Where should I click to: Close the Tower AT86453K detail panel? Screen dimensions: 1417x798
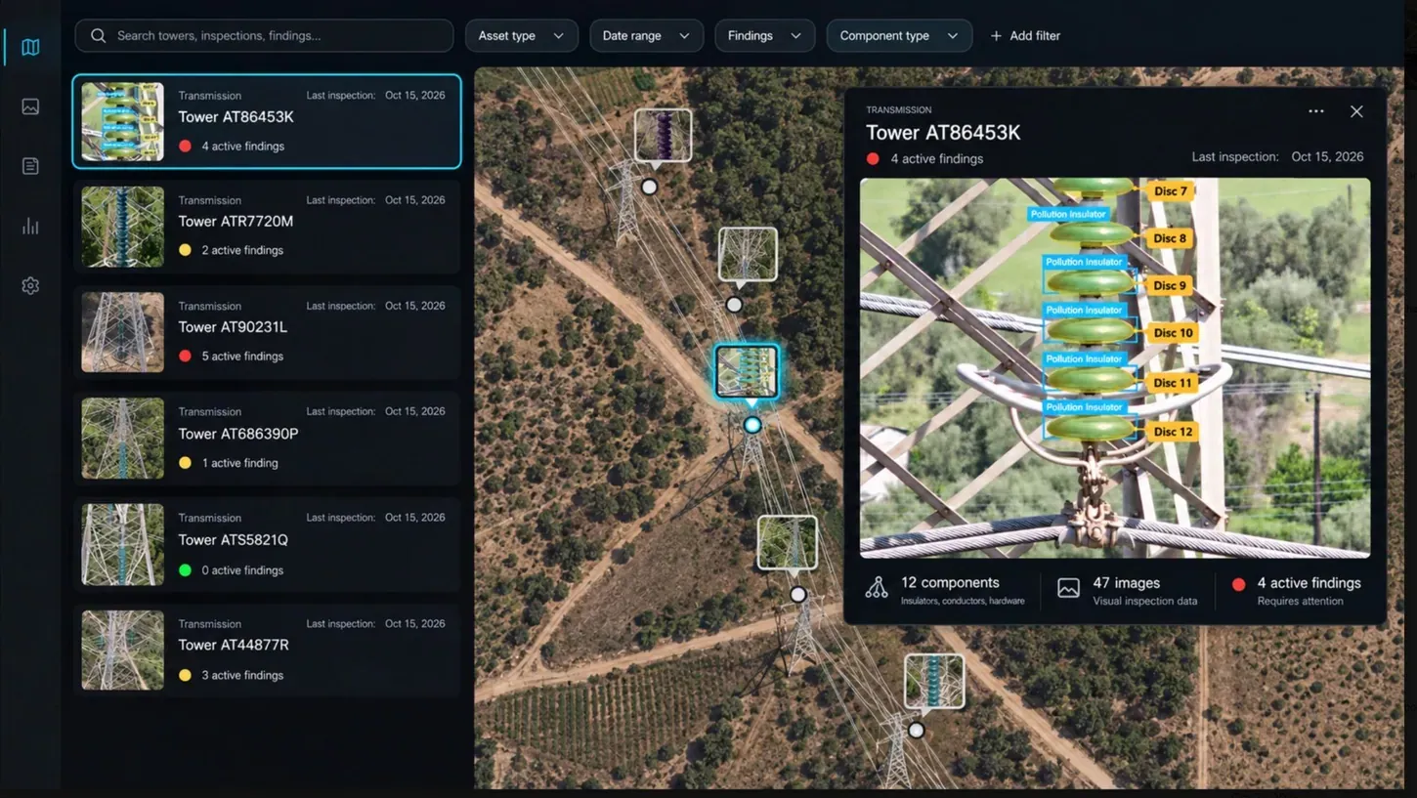[1356, 111]
